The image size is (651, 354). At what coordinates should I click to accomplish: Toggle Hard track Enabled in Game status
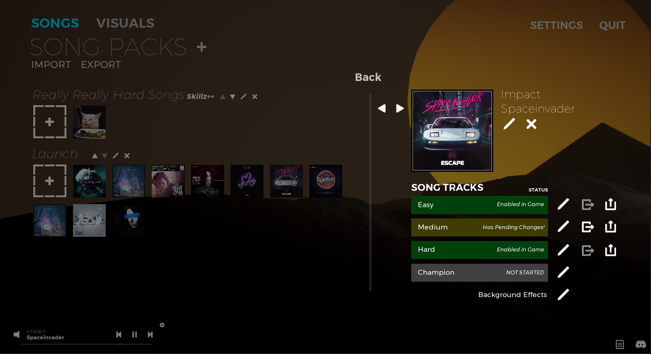tap(479, 250)
